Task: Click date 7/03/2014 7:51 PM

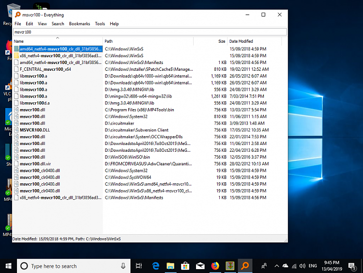Action: point(246,96)
